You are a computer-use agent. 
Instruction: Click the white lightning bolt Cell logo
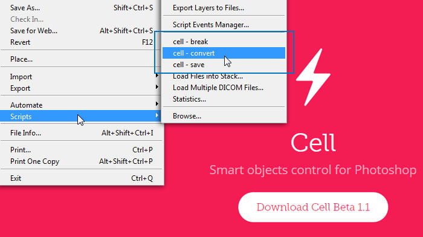pos(313,77)
